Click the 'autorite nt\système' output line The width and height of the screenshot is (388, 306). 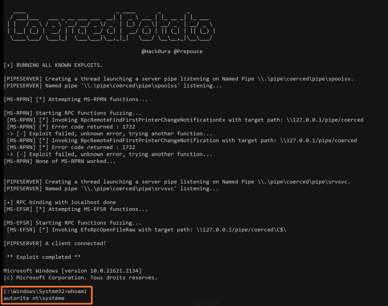tap(34, 298)
